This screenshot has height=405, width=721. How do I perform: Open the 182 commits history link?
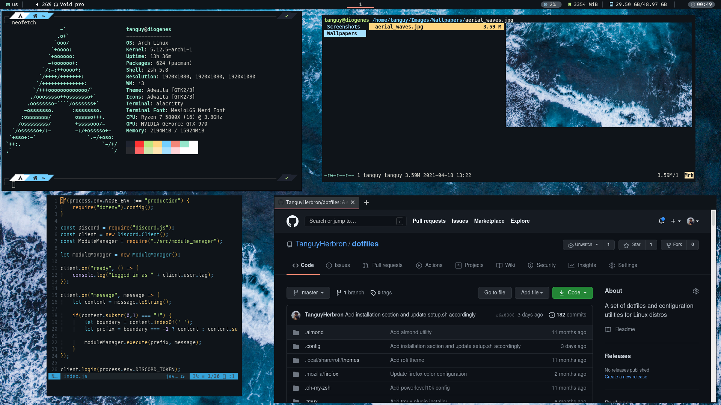[x=567, y=315]
